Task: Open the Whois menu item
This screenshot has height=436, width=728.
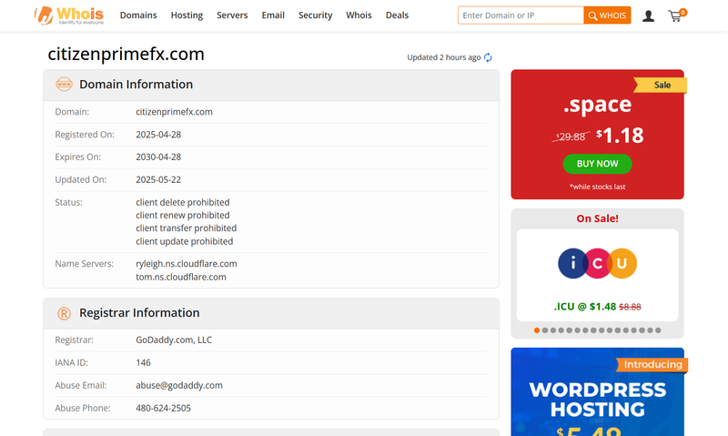Action: click(359, 15)
